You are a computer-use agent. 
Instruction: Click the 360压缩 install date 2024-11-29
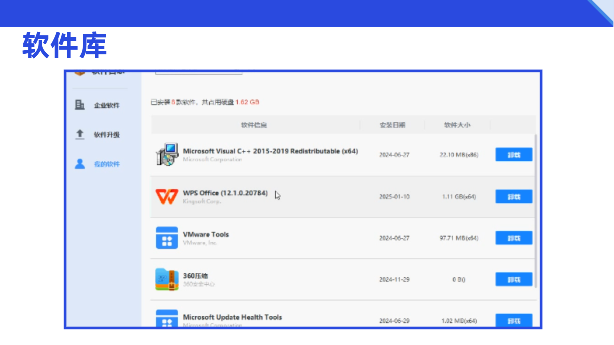(394, 280)
